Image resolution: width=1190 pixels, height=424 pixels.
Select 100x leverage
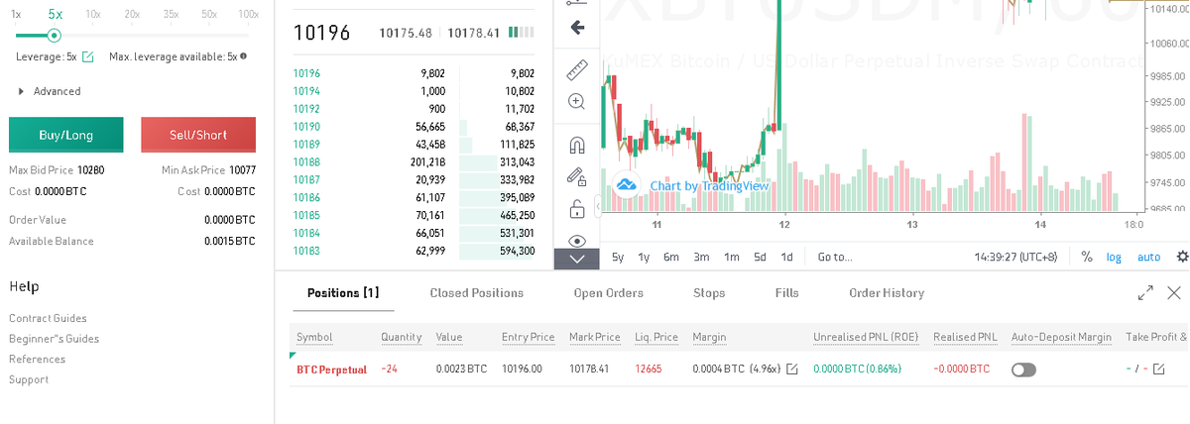(249, 14)
